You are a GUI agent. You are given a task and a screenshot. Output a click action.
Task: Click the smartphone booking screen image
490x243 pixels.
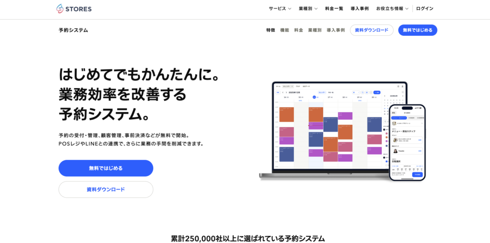[407, 143]
